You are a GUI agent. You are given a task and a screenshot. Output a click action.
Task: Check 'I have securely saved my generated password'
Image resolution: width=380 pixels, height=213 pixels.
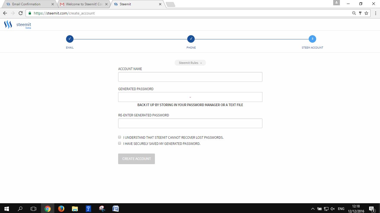[x=120, y=143]
